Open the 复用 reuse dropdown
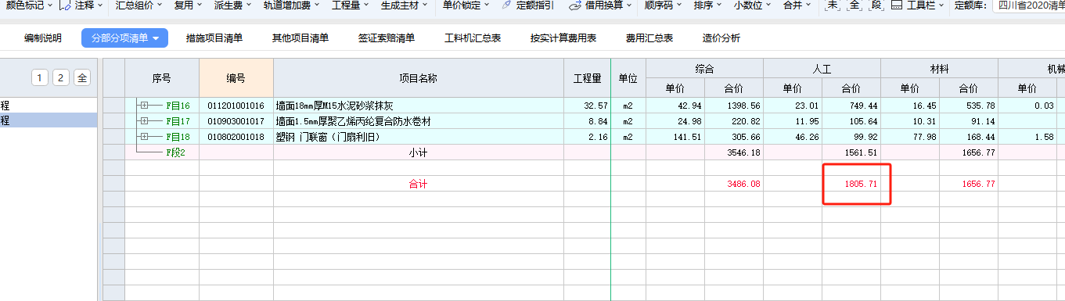Image resolution: width=1065 pixels, height=301 pixels. (x=189, y=5)
